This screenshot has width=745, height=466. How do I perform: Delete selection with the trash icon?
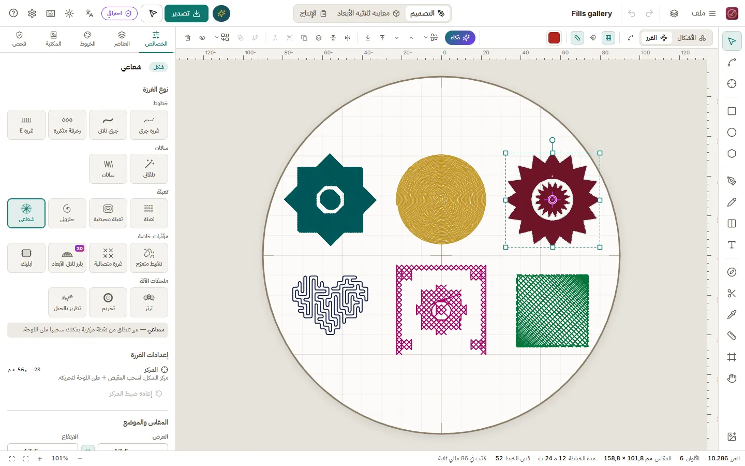point(188,38)
